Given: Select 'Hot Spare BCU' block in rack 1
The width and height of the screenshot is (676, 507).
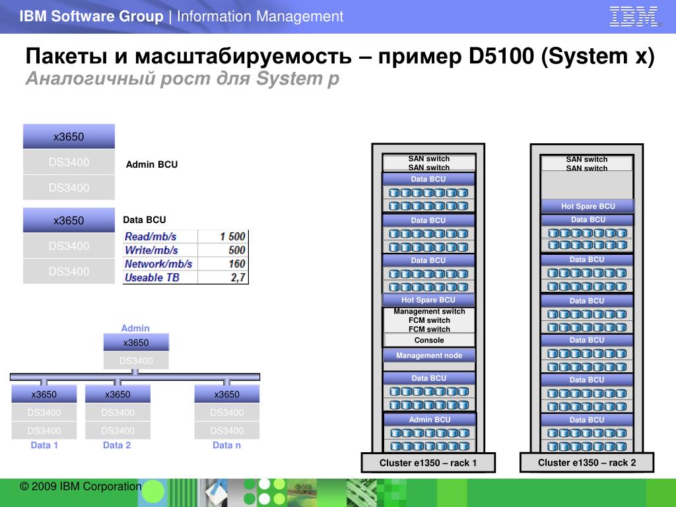Looking at the screenshot, I should click(428, 300).
